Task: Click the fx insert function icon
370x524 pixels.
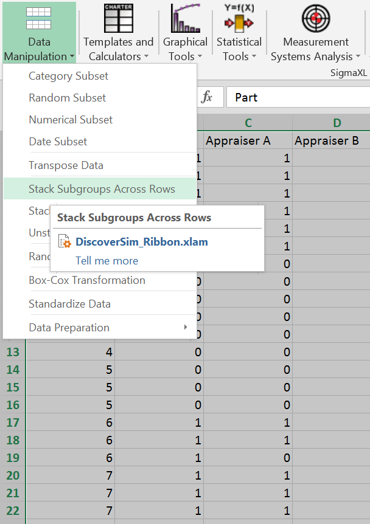Action: (207, 97)
